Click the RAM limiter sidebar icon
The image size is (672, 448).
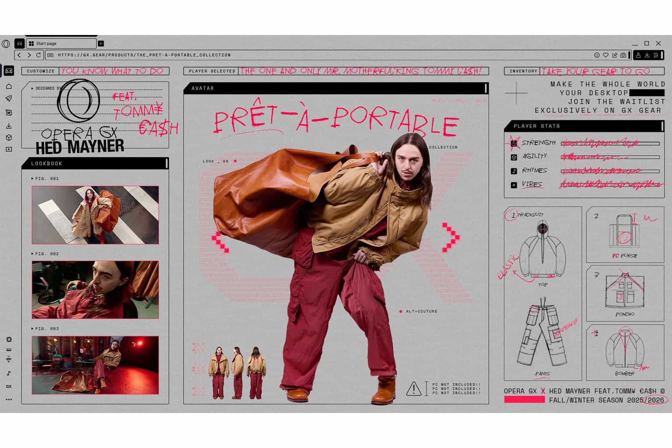coord(9,350)
